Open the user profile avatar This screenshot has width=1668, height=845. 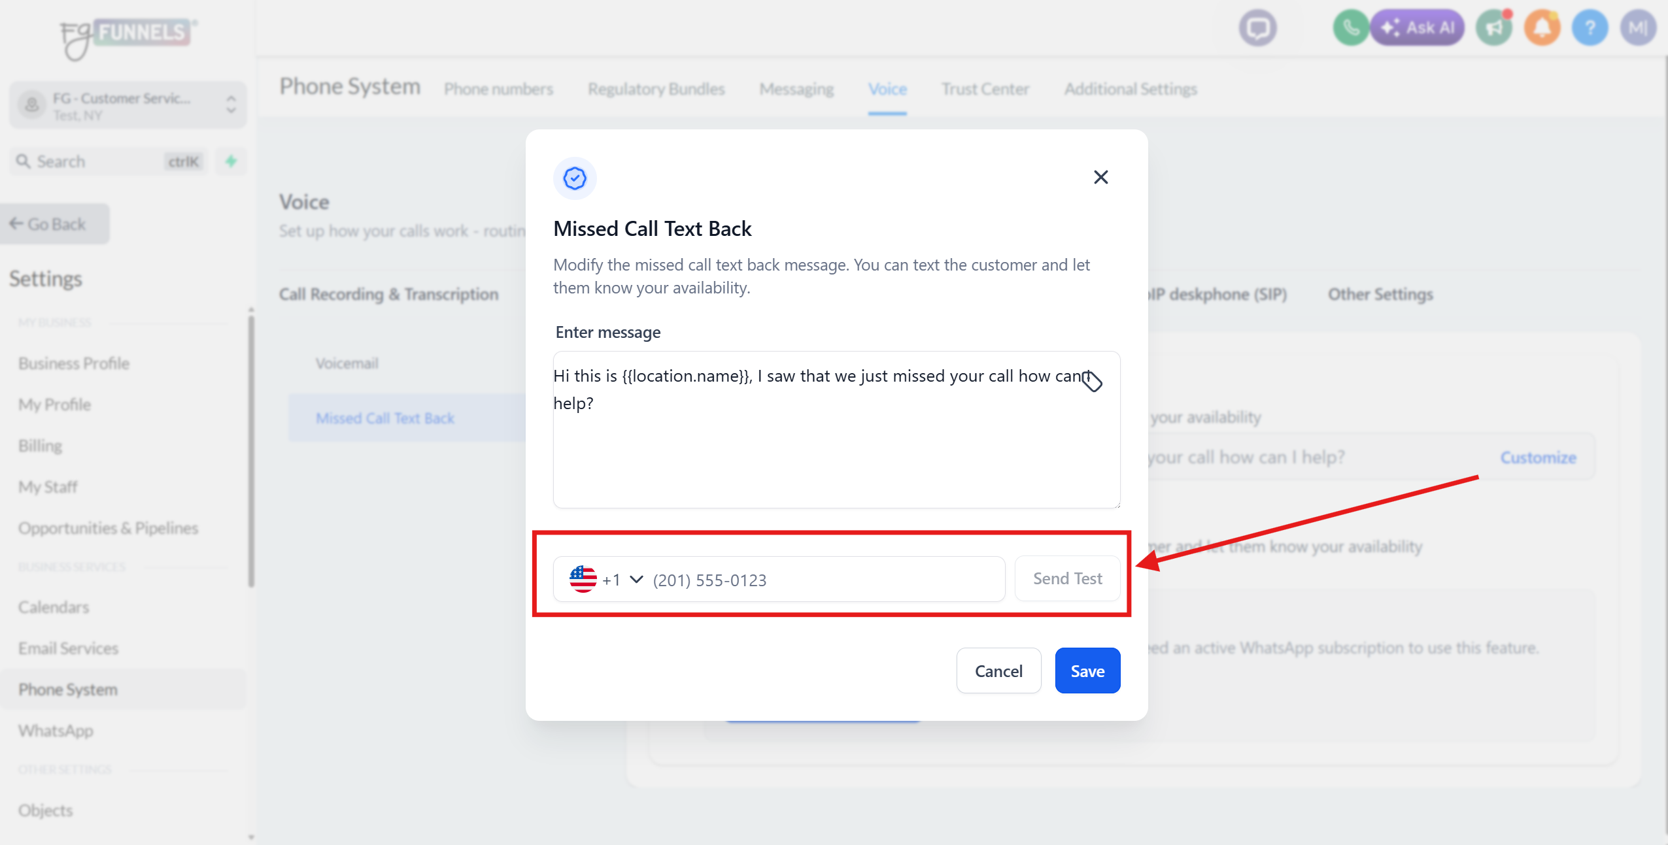[1637, 28]
